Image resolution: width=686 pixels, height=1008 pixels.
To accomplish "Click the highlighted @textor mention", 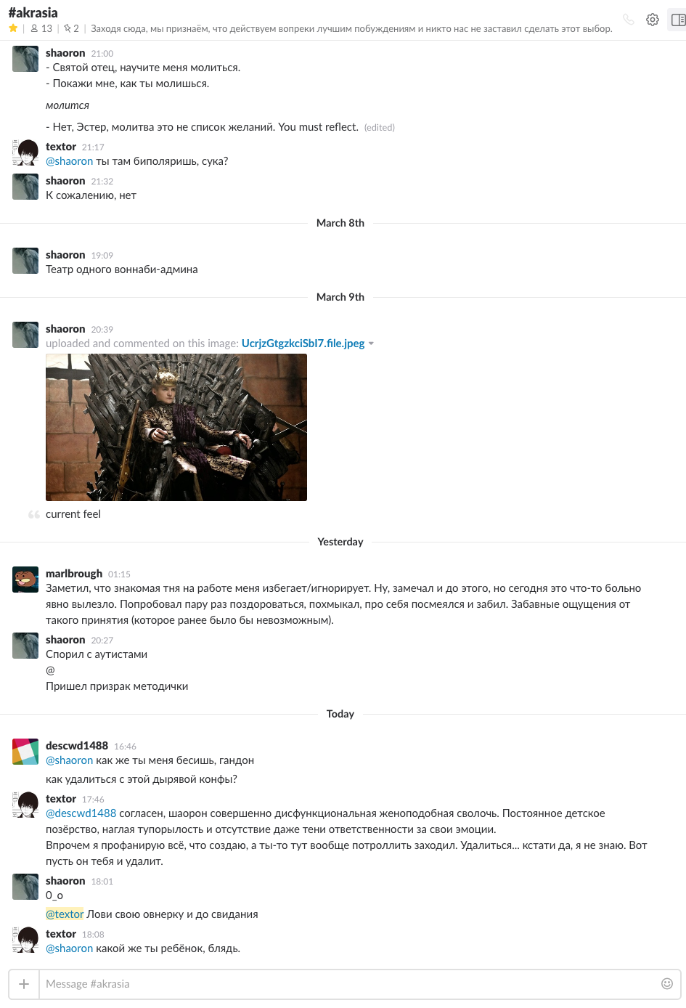I will click(x=65, y=914).
